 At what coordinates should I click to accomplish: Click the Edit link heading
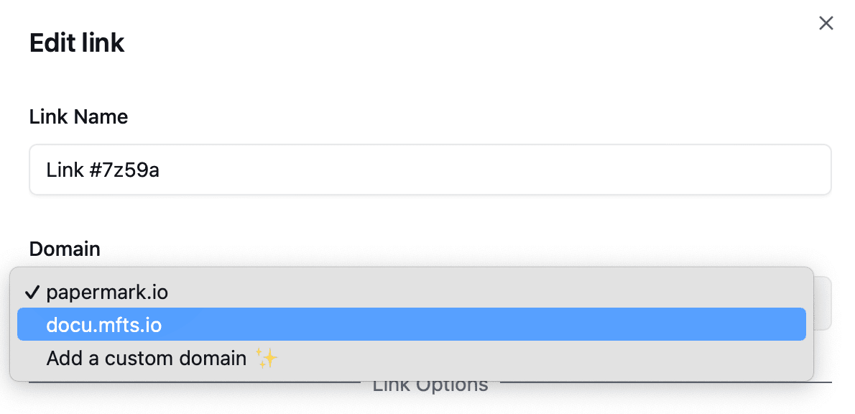[x=77, y=43]
